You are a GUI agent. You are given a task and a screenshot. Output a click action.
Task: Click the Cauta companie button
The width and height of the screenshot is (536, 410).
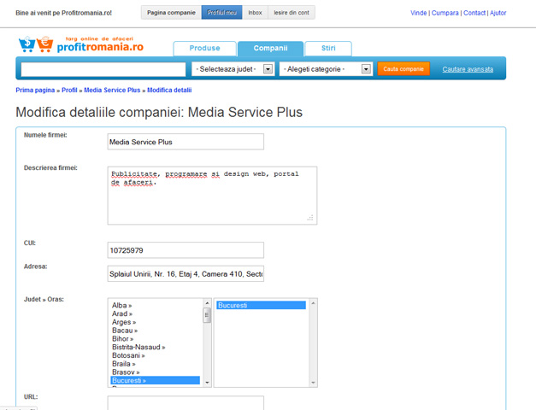[x=403, y=69]
